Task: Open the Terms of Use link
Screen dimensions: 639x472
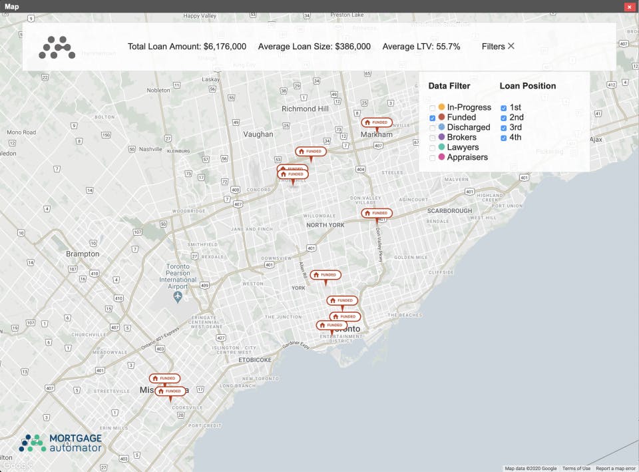Action: pyautogui.click(x=576, y=468)
